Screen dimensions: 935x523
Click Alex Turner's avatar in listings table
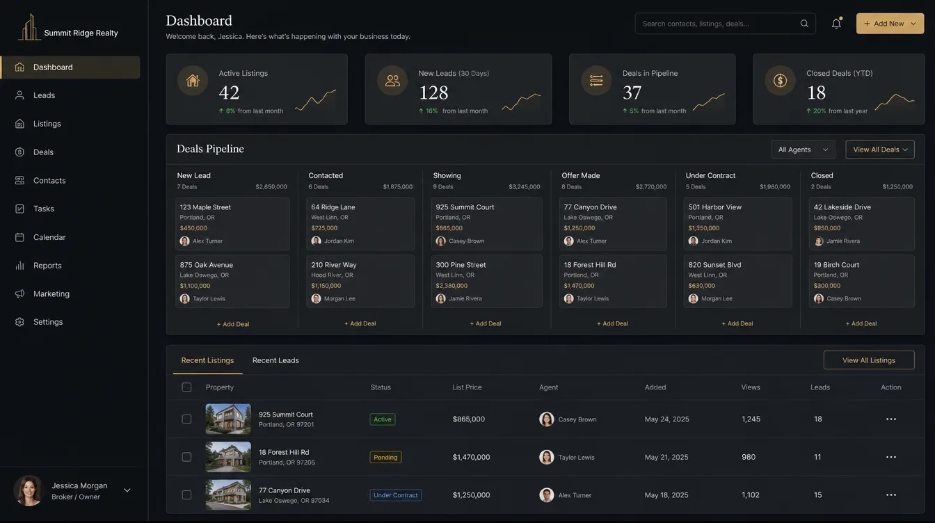coord(547,495)
